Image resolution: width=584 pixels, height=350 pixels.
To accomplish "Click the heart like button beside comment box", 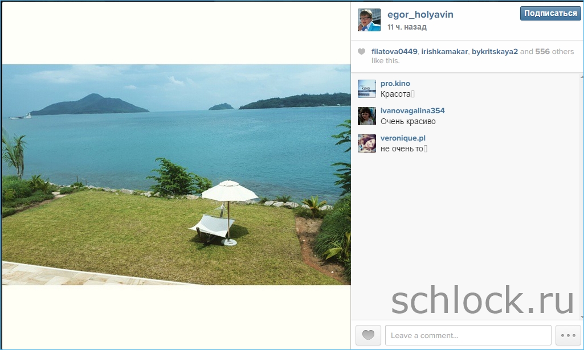I will tap(369, 335).
